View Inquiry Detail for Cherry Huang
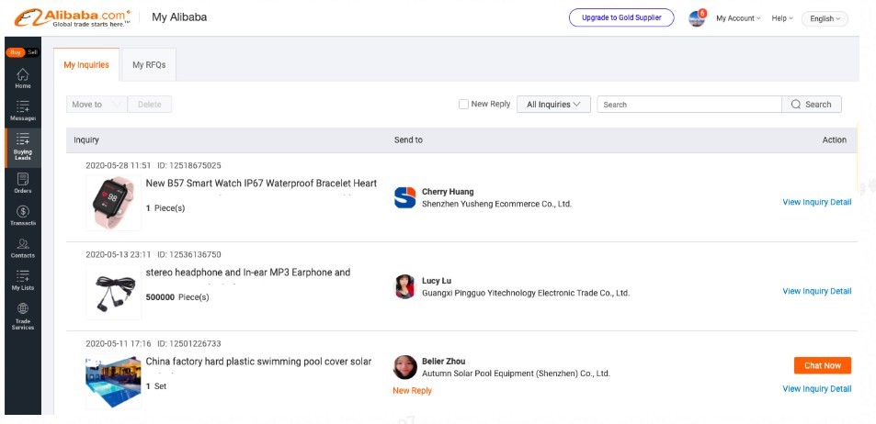This screenshot has height=424, width=876. point(817,202)
